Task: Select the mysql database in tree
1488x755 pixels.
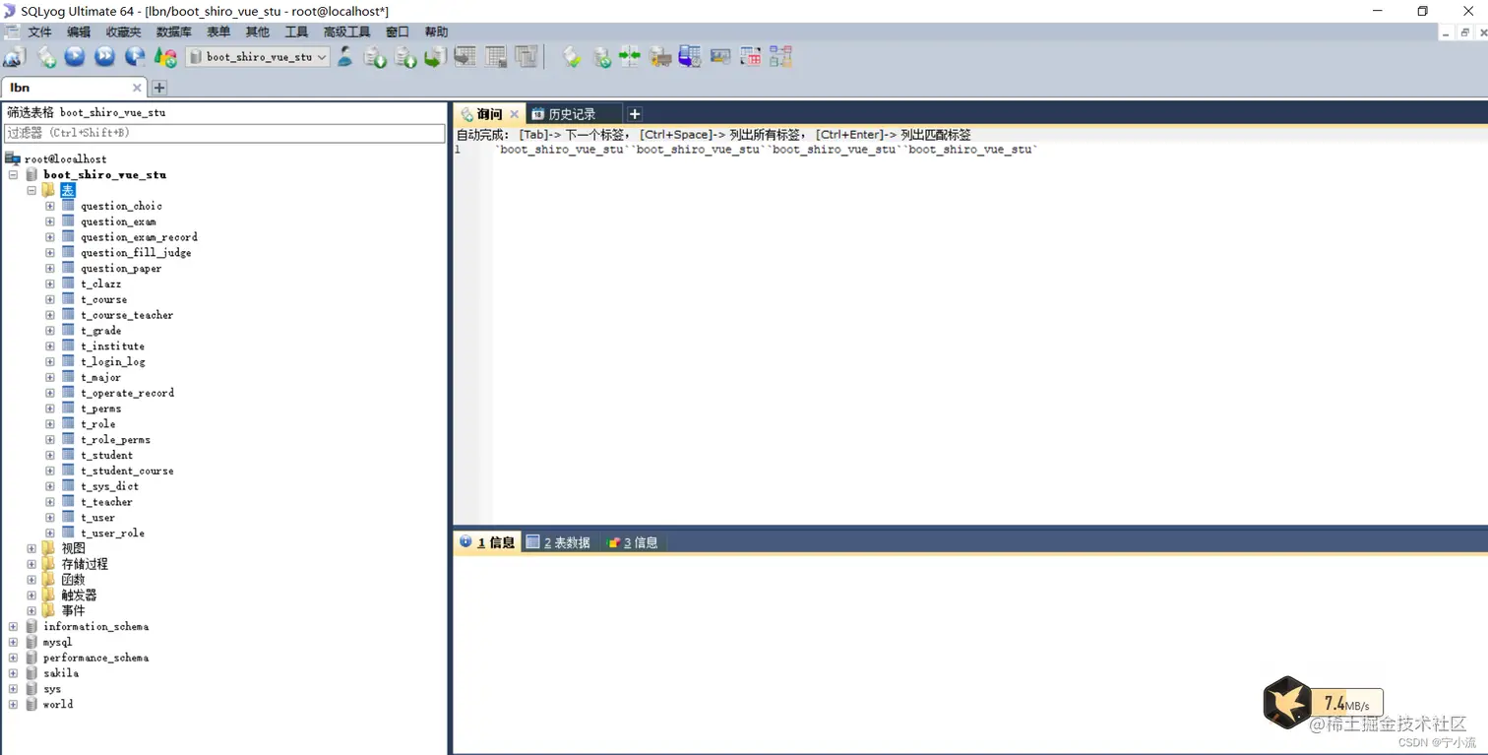Action: (57, 642)
